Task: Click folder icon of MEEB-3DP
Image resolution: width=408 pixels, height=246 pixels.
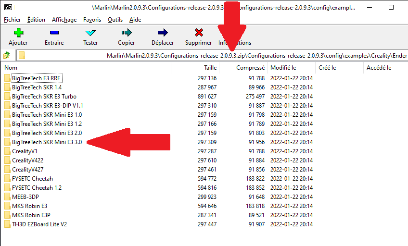Action: click(x=8, y=197)
